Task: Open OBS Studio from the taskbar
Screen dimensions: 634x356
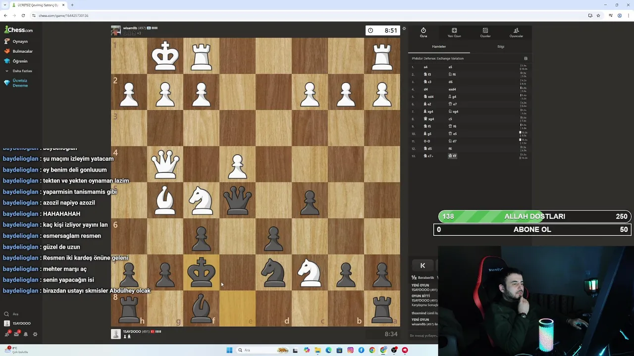Action: 394,350
